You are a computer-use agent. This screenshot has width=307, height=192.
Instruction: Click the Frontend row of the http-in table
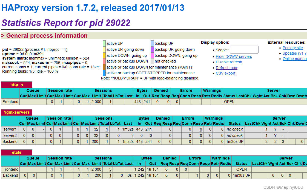(10, 101)
